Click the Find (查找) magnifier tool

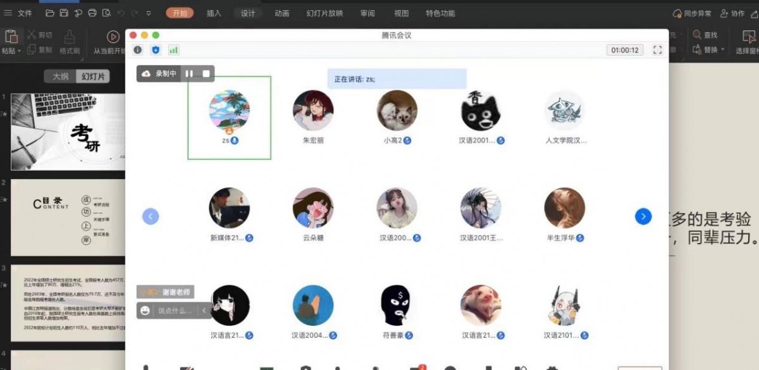705,35
